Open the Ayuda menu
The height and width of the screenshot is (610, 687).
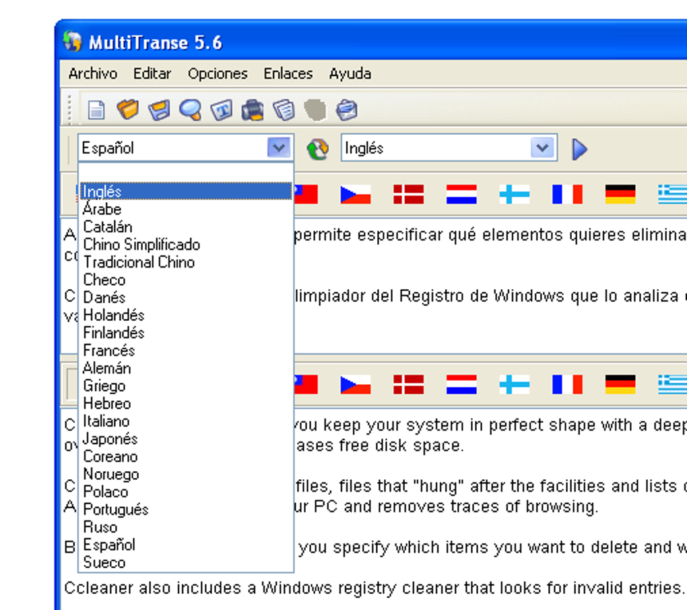[350, 73]
